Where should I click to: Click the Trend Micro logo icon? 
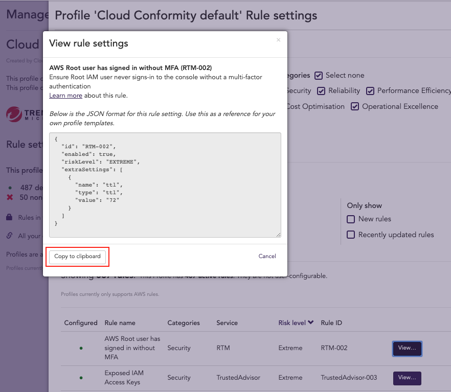coord(14,114)
